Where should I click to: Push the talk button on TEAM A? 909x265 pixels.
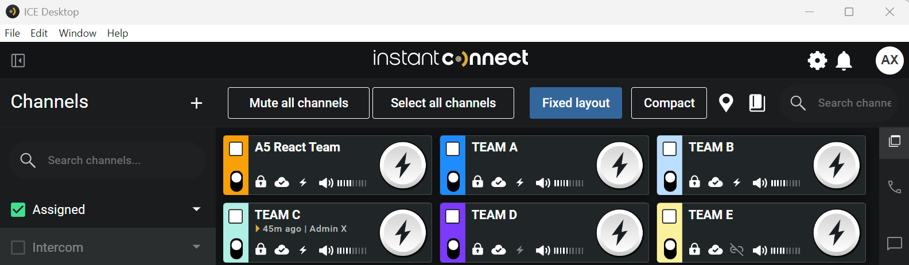point(620,166)
